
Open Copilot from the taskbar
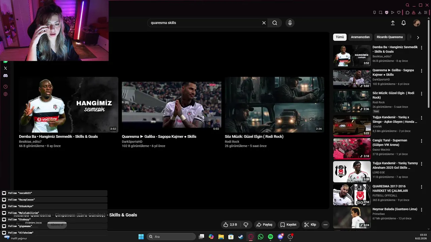(x=211, y=237)
